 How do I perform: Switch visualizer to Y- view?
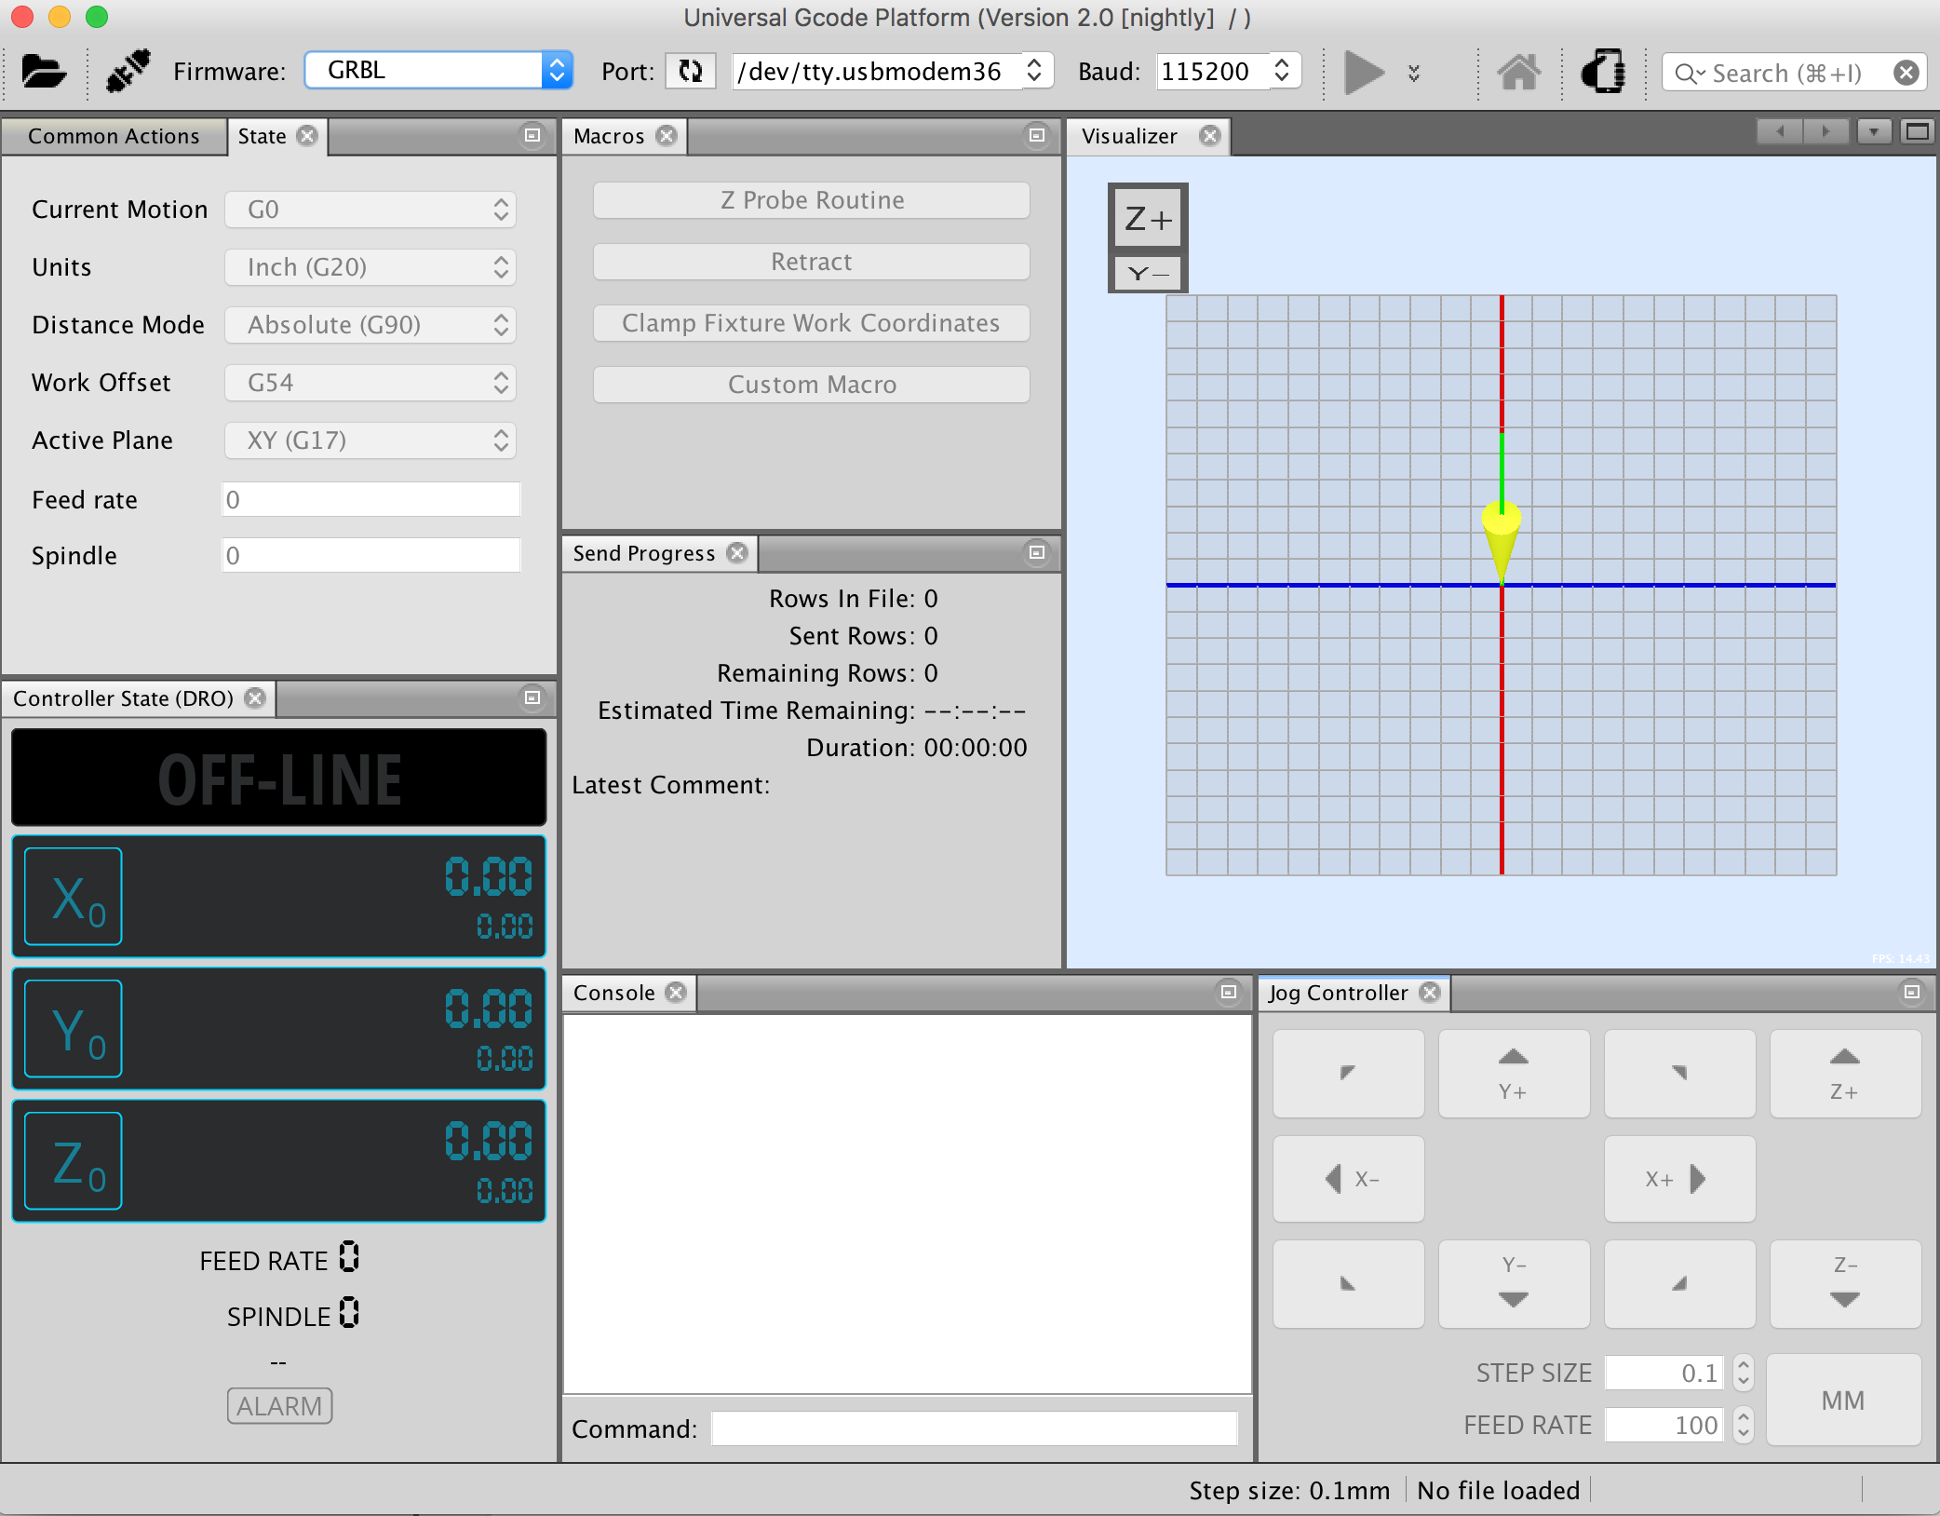point(1148,275)
